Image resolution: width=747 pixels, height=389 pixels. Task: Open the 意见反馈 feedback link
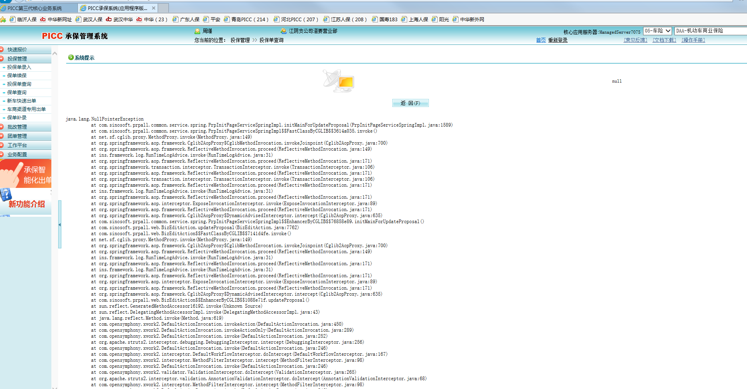pyautogui.click(x=635, y=40)
